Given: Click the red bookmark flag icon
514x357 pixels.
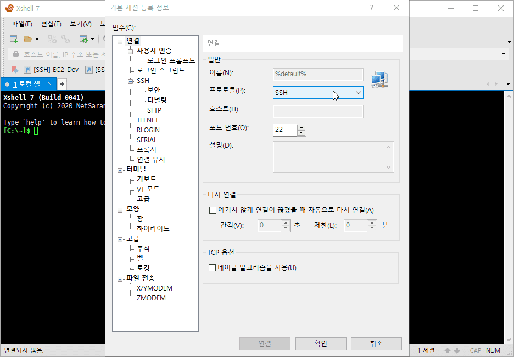Looking at the screenshot, I should click(14, 70).
